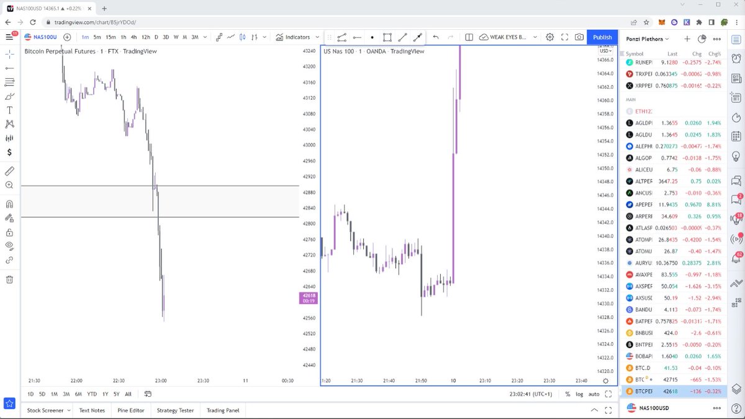This screenshot has width=745, height=419.
Task: Set range to YTD
Action: pyautogui.click(x=91, y=394)
